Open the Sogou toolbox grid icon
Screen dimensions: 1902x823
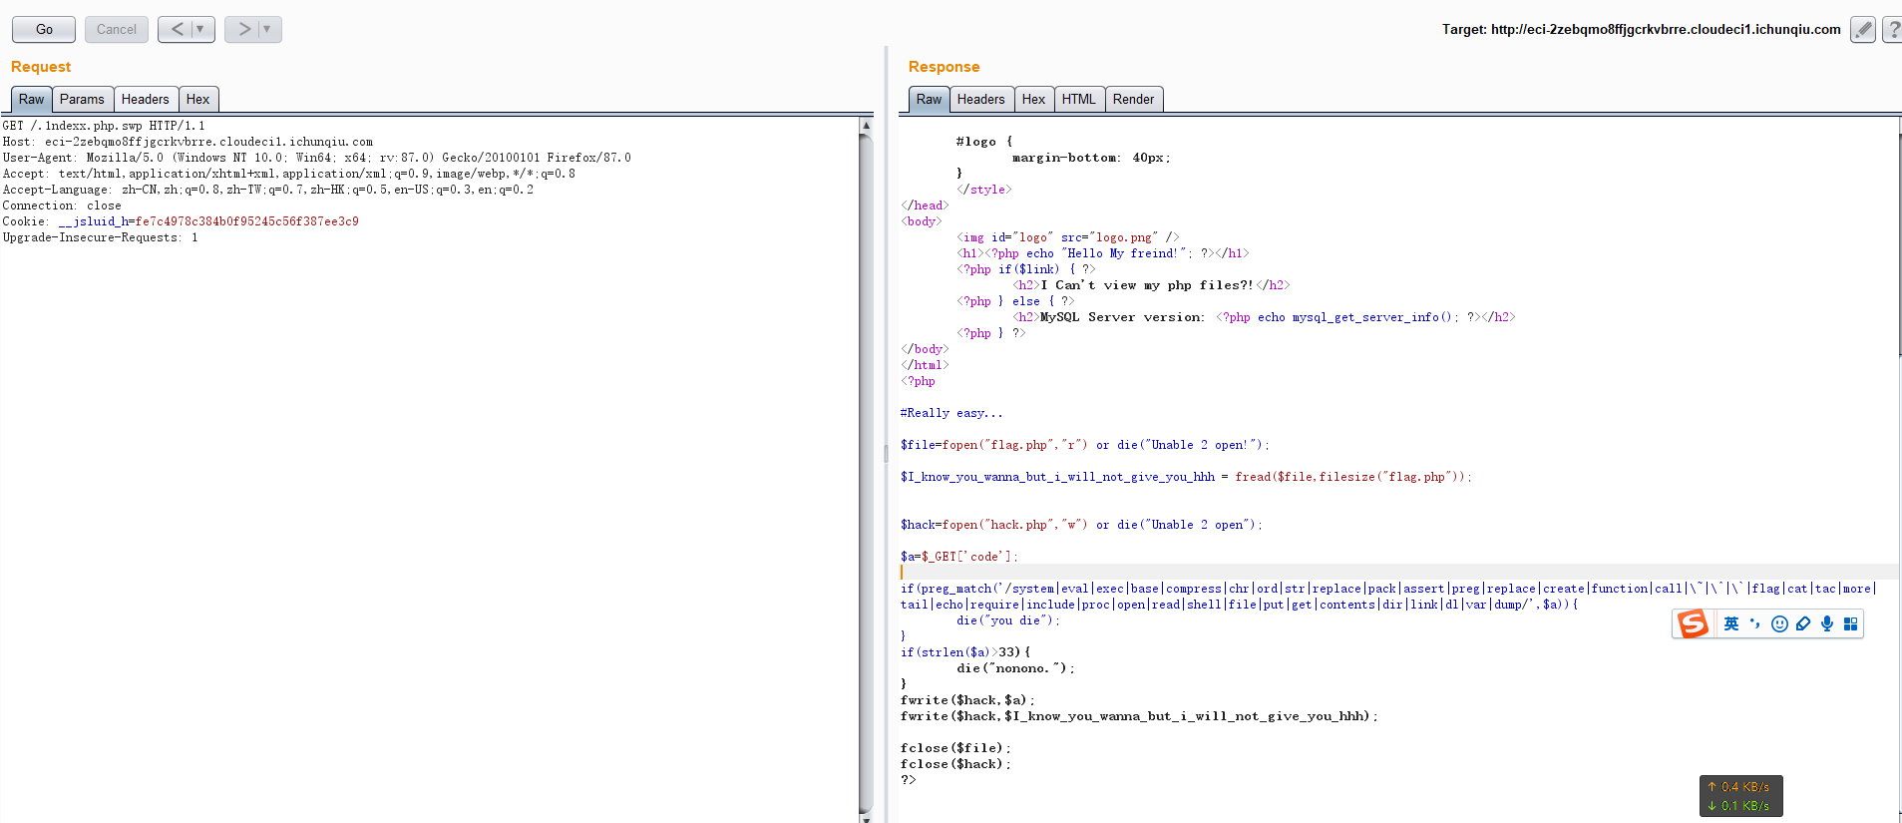click(x=1851, y=623)
